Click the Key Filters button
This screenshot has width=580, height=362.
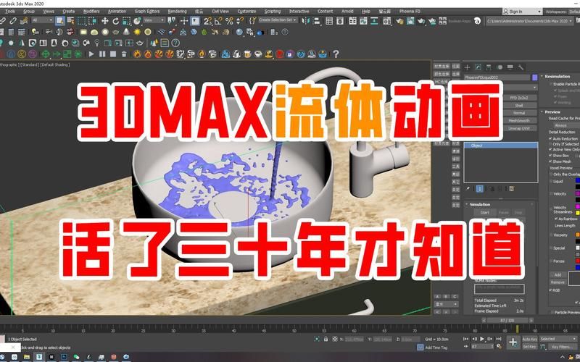coord(561,347)
